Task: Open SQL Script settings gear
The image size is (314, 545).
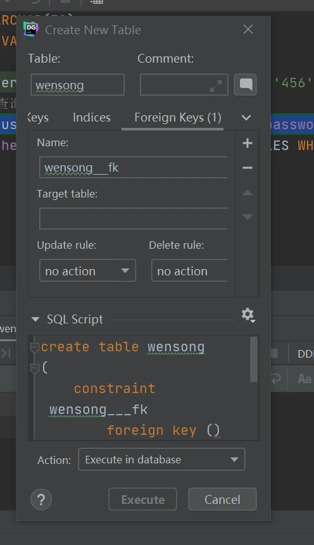Action: click(248, 315)
